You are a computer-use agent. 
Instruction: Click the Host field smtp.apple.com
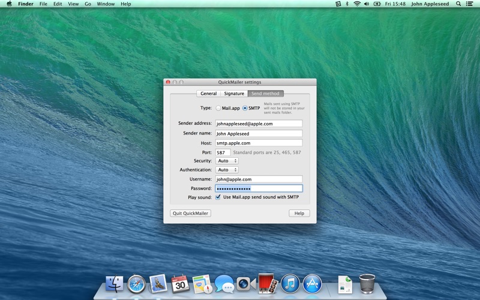259,143
